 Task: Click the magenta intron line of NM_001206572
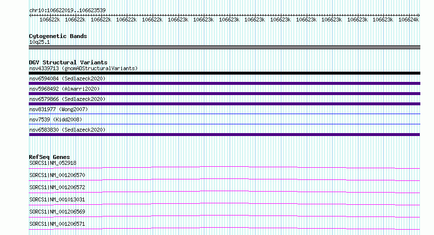click(x=224, y=192)
